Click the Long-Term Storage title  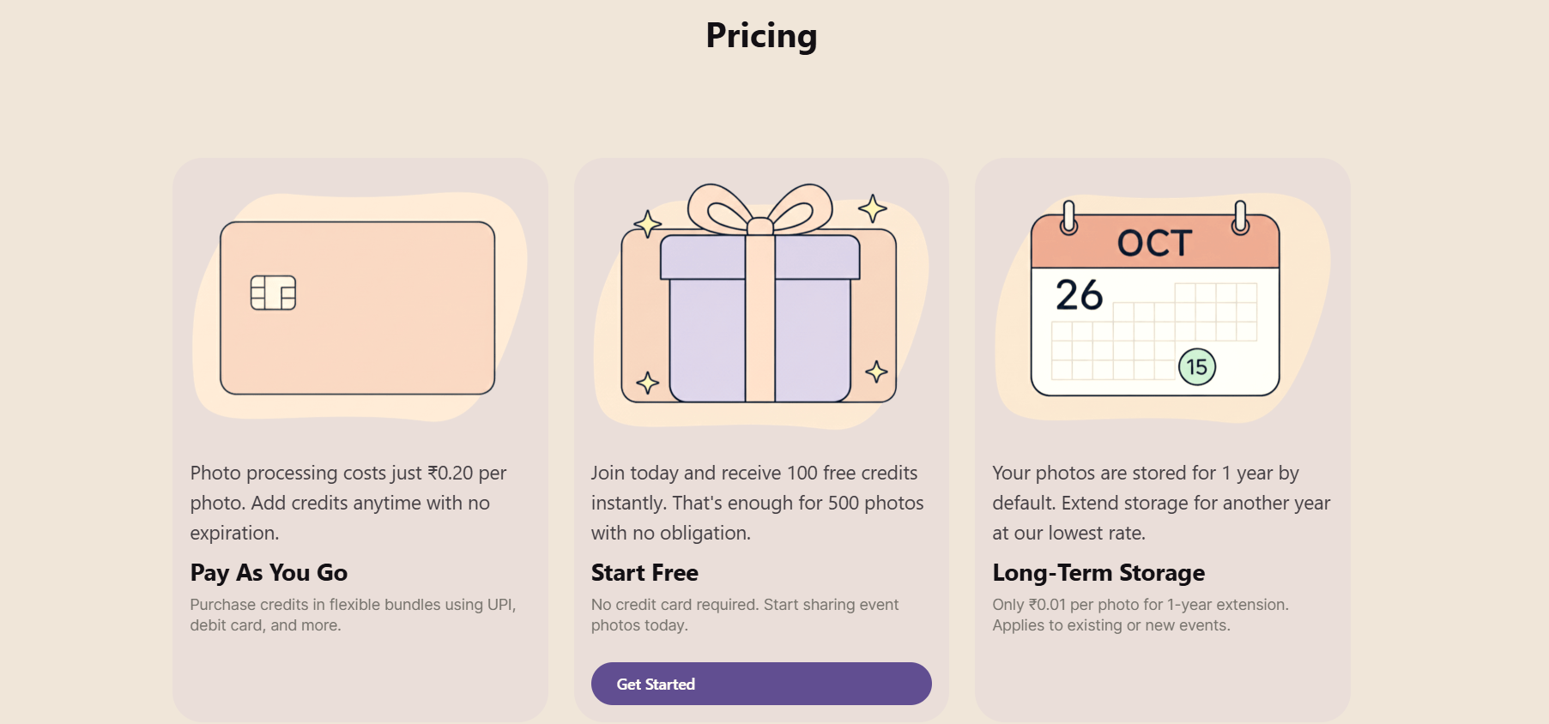click(x=1098, y=572)
